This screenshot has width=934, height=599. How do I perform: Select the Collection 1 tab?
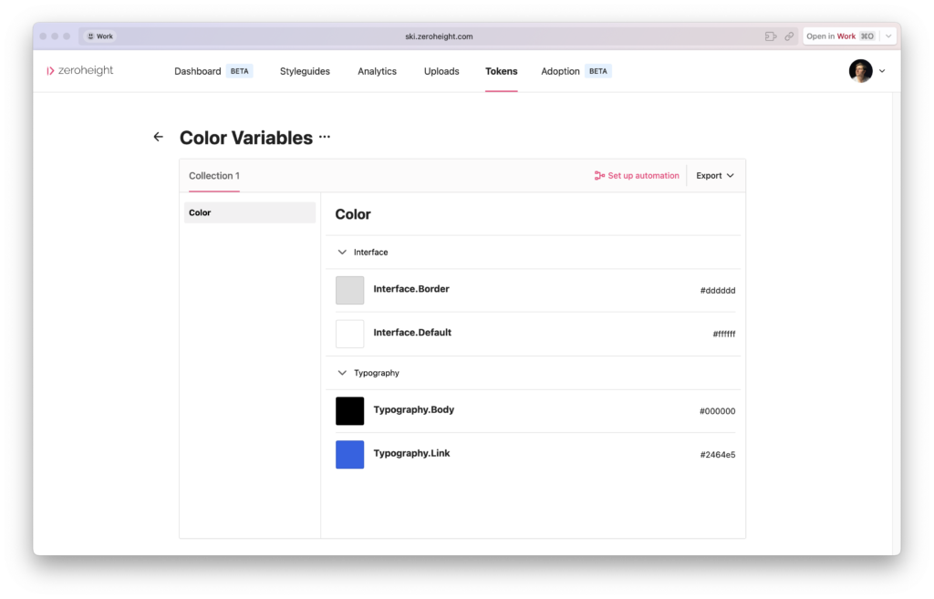point(213,176)
